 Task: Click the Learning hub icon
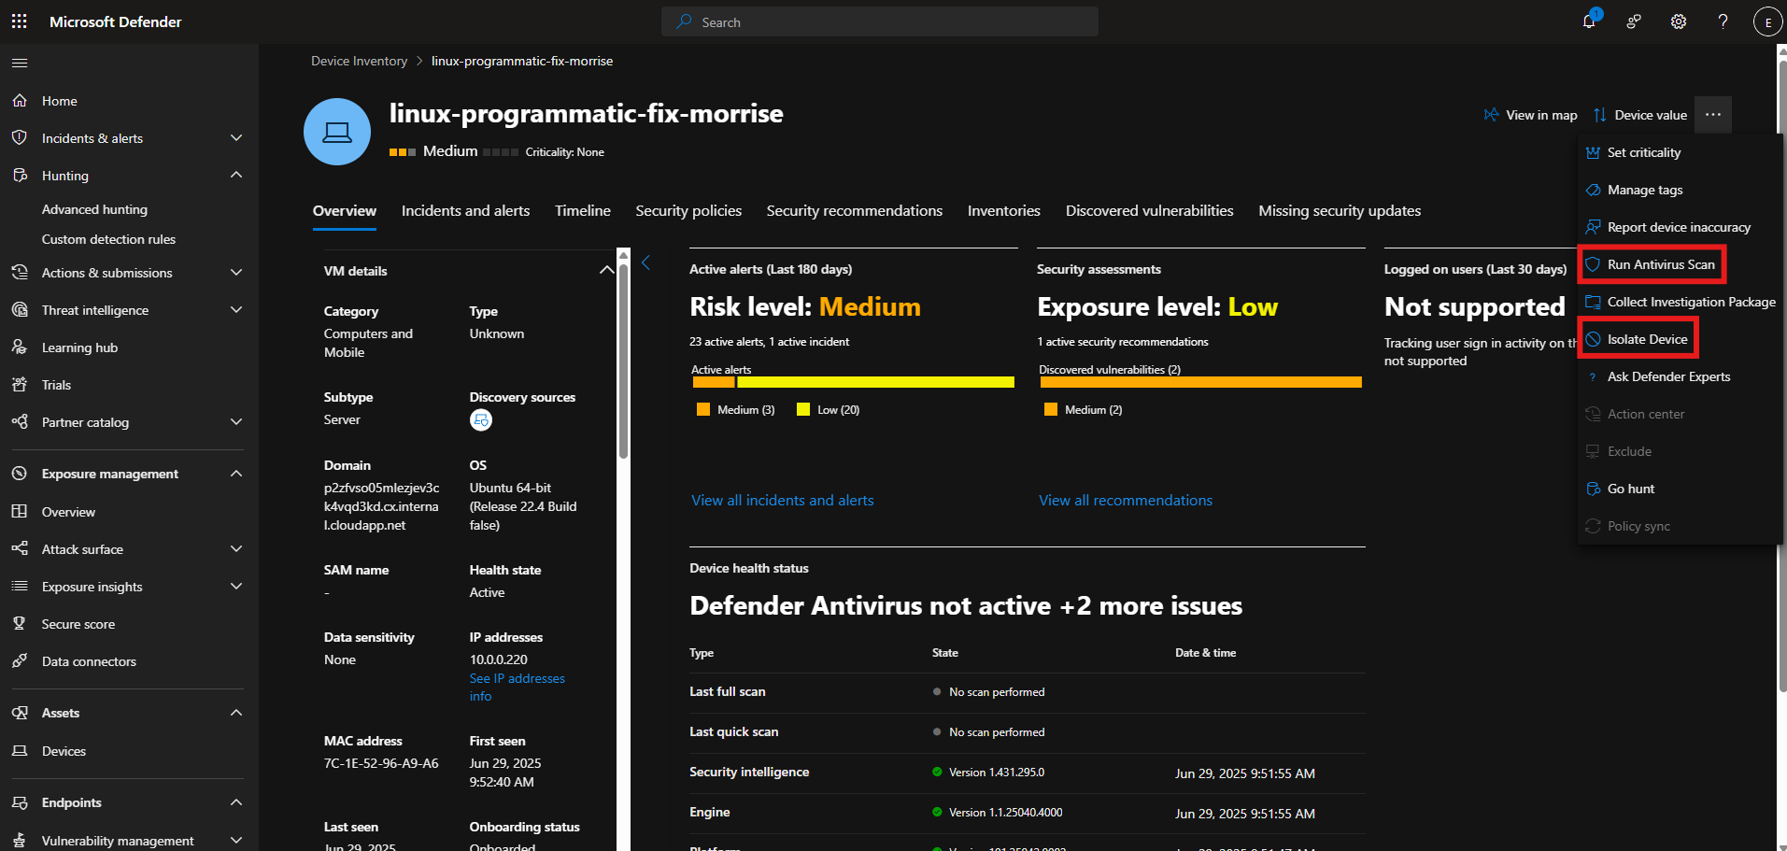coord(20,347)
